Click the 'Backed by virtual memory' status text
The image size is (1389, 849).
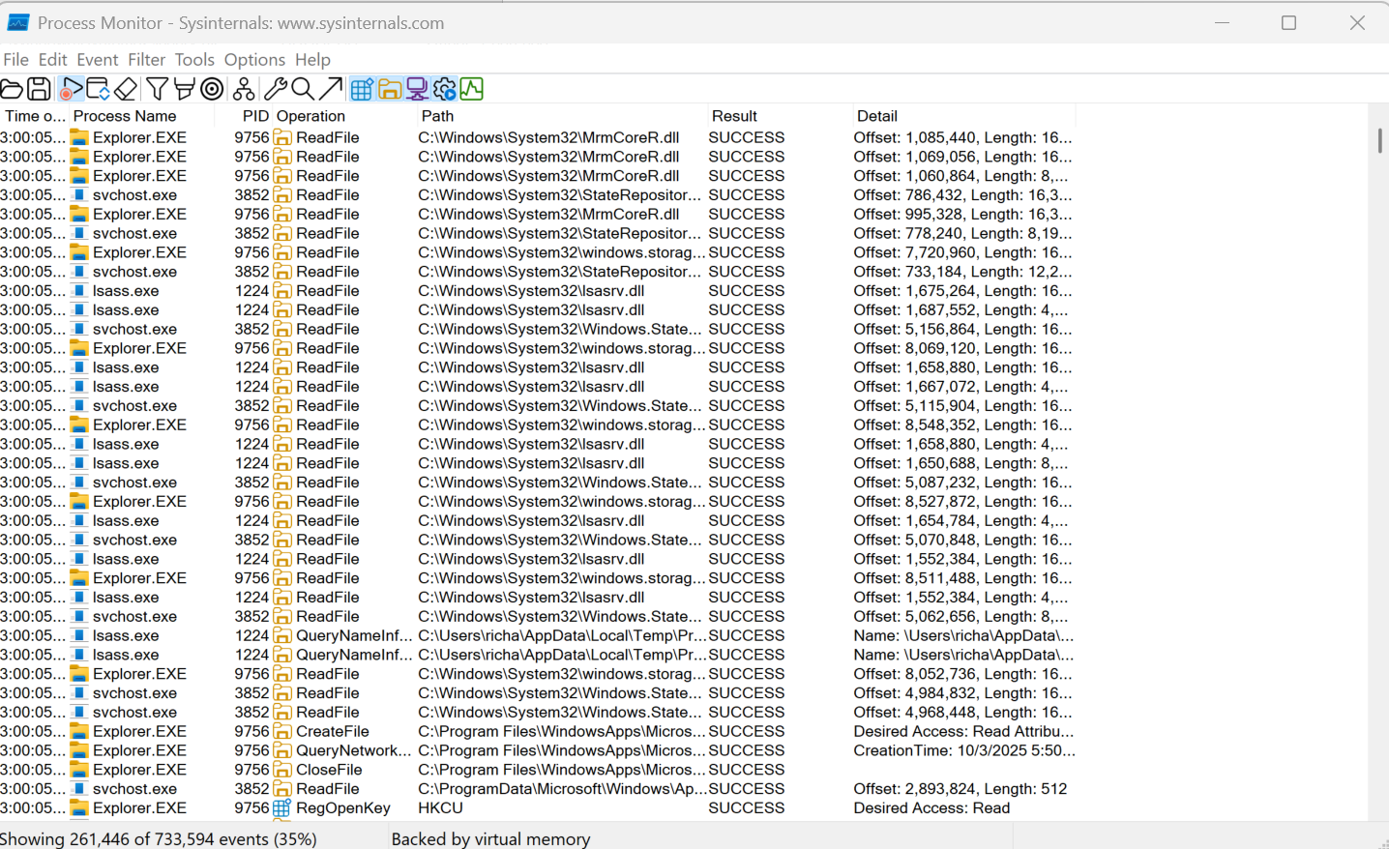point(490,838)
